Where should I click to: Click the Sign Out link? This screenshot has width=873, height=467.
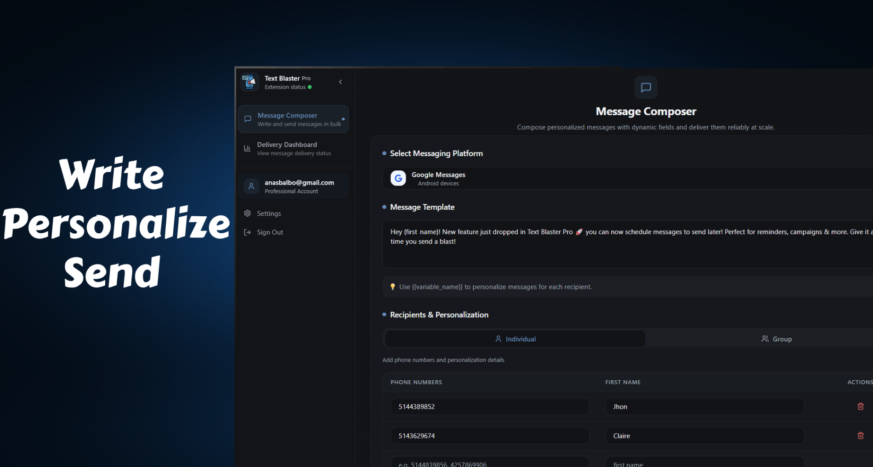point(270,232)
